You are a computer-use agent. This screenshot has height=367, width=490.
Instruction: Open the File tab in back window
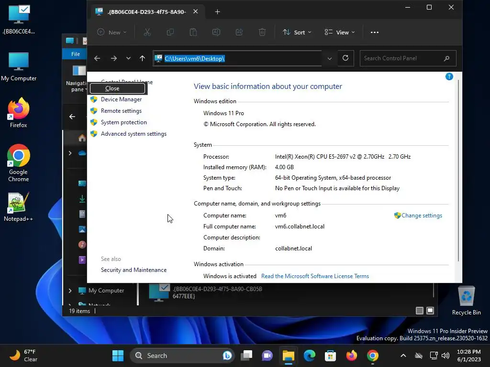click(75, 54)
